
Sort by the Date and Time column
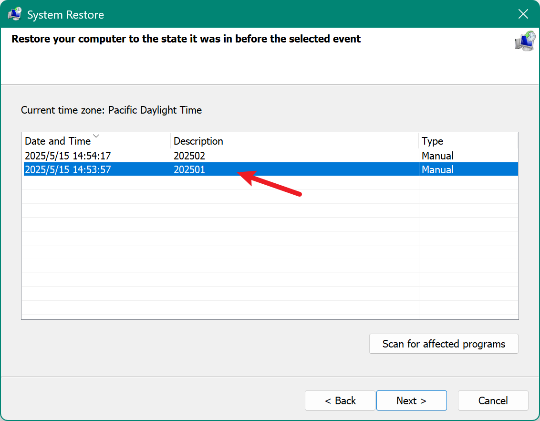tap(57, 141)
